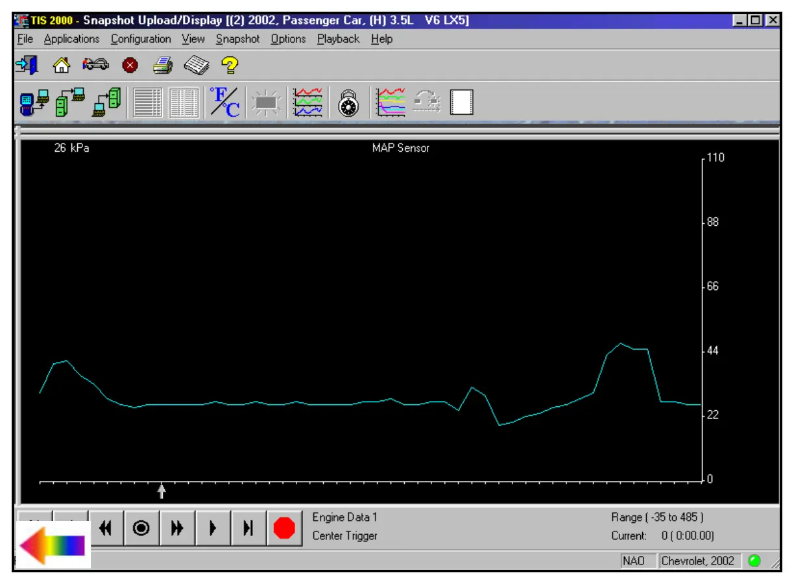Image resolution: width=794 pixels, height=584 pixels.
Task: Toggle Fahrenheit/Celsius units icon
Action: 224,102
